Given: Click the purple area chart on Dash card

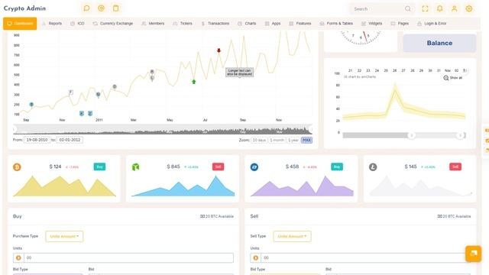Looking at the screenshot, I should tap(302, 186).
